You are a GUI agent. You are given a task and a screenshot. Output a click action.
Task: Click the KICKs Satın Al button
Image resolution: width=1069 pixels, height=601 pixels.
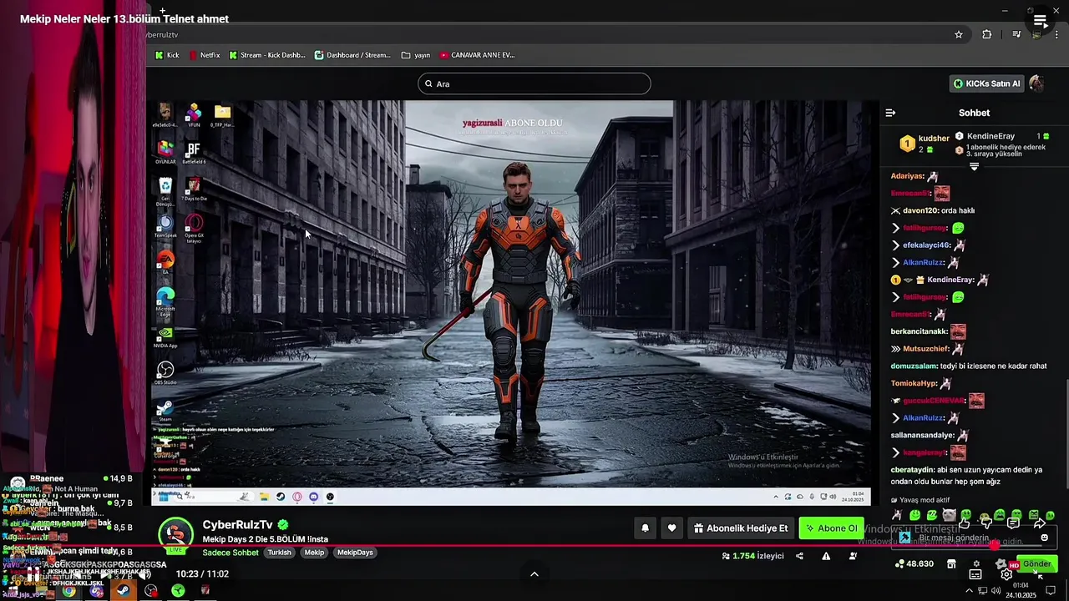click(987, 83)
